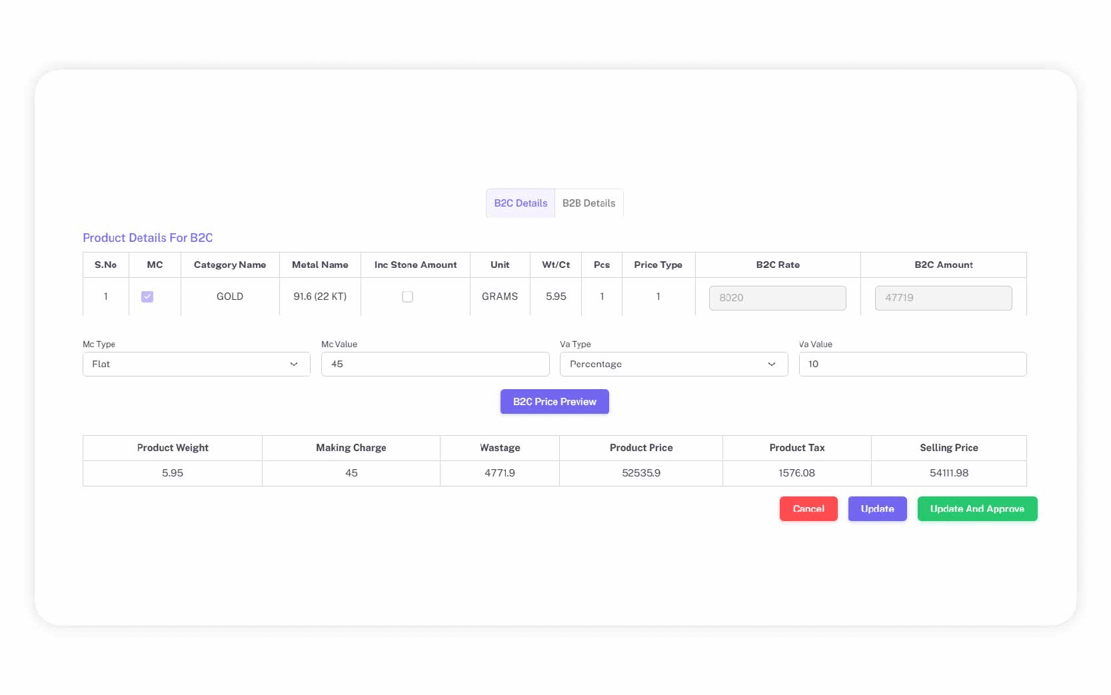Select the Product Tax value 1576.08
1111x695 pixels.
(x=796, y=473)
